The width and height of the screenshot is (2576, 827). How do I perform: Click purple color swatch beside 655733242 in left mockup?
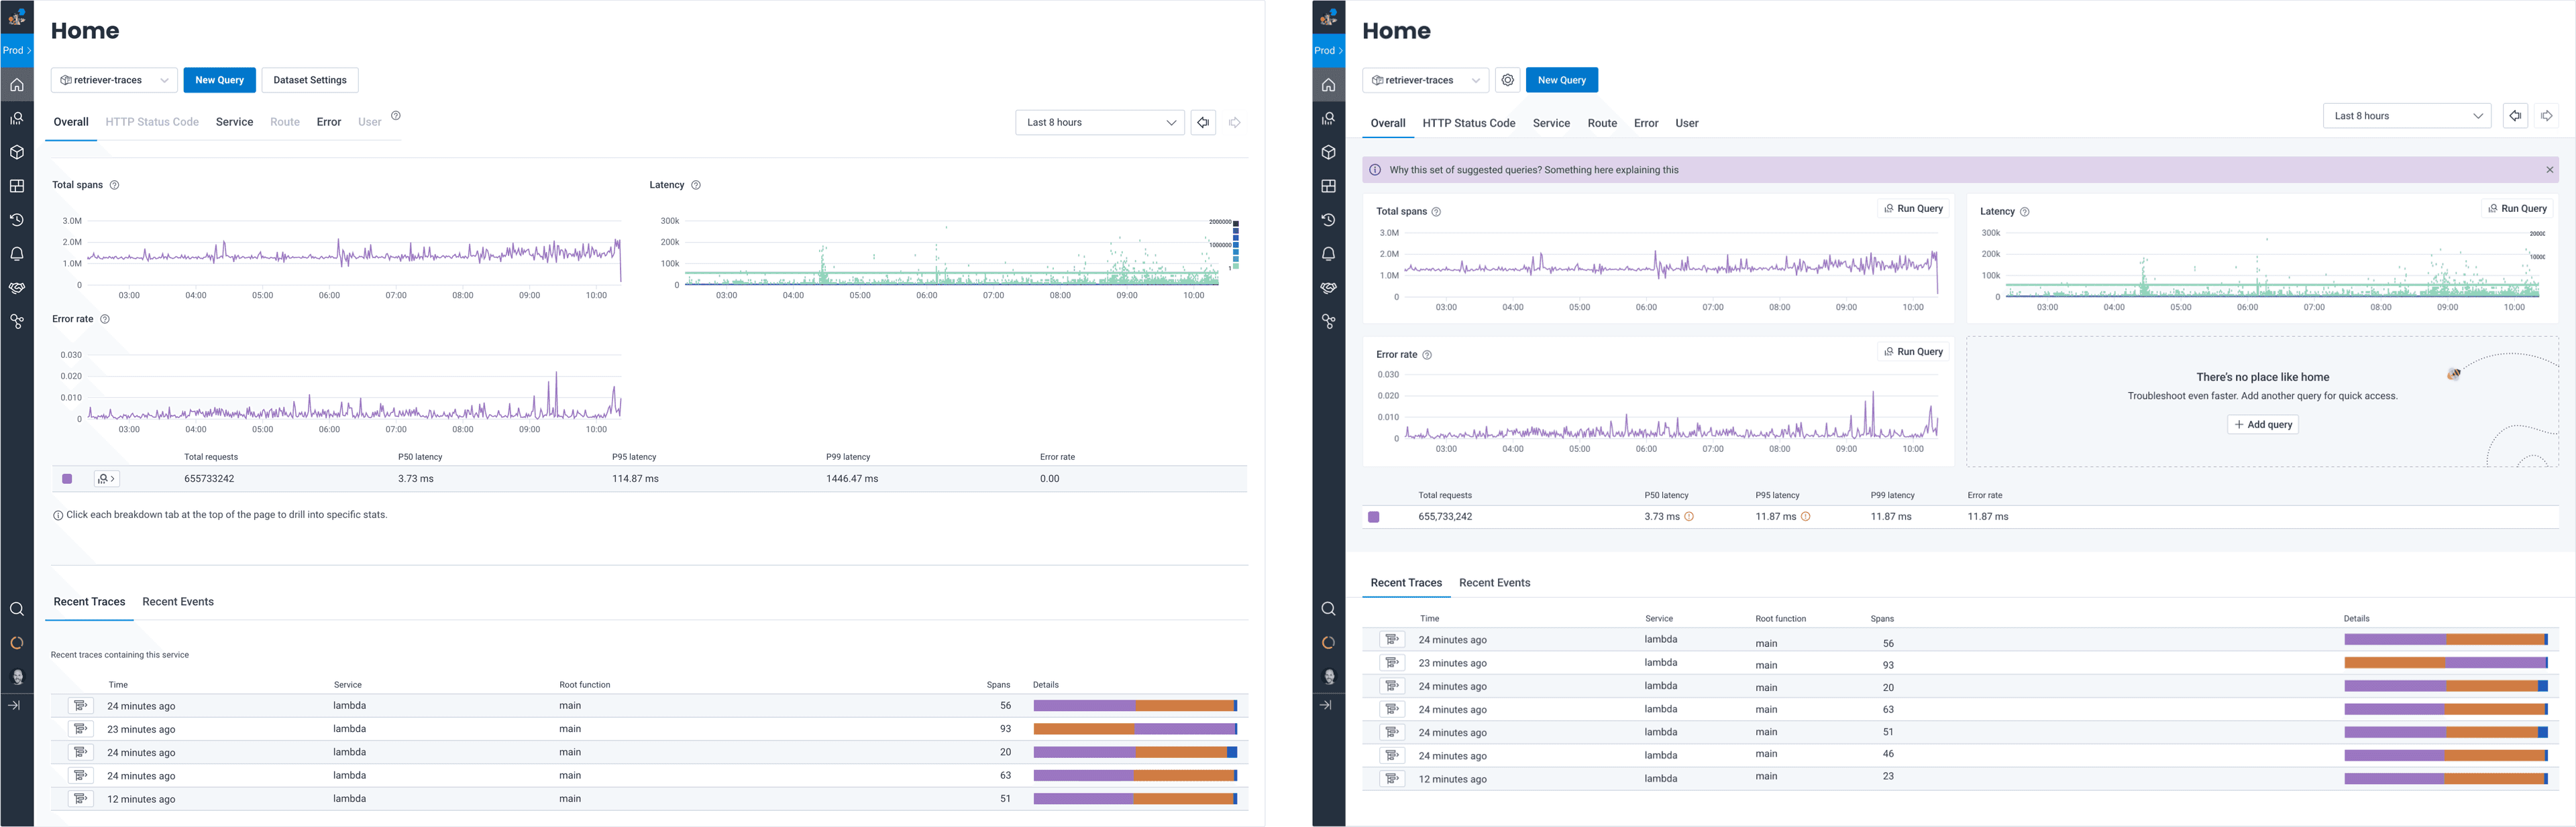(67, 479)
